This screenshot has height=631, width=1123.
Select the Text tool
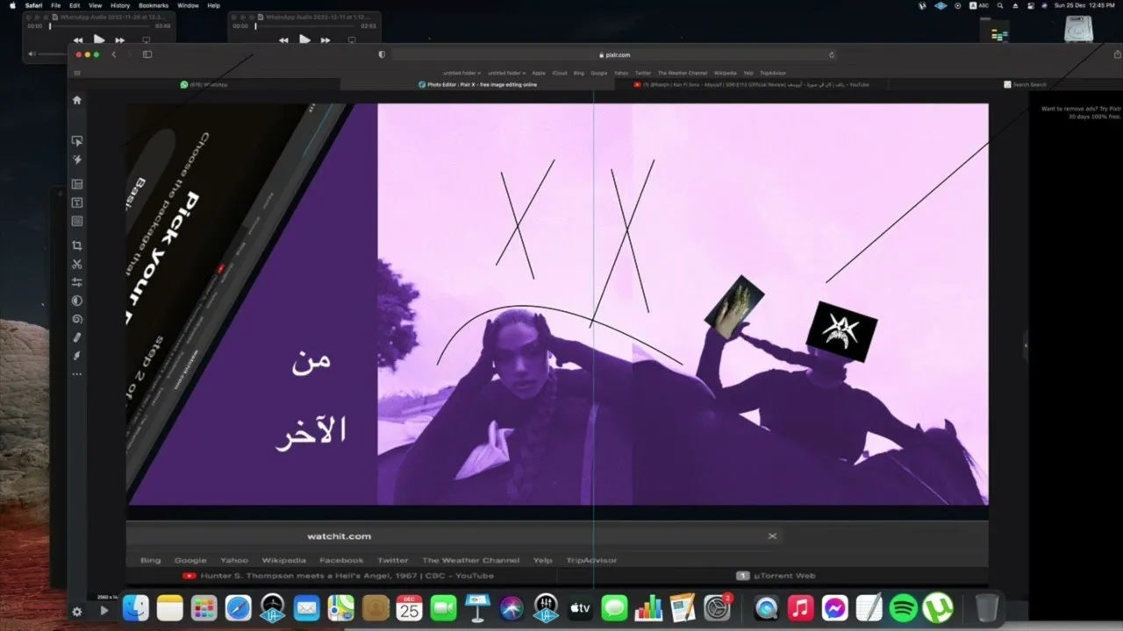pyautogui.click(x=77, y=202)
